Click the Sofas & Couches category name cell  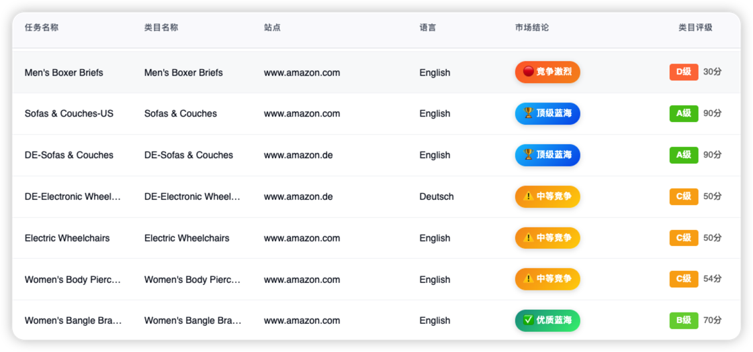[181, 114]
